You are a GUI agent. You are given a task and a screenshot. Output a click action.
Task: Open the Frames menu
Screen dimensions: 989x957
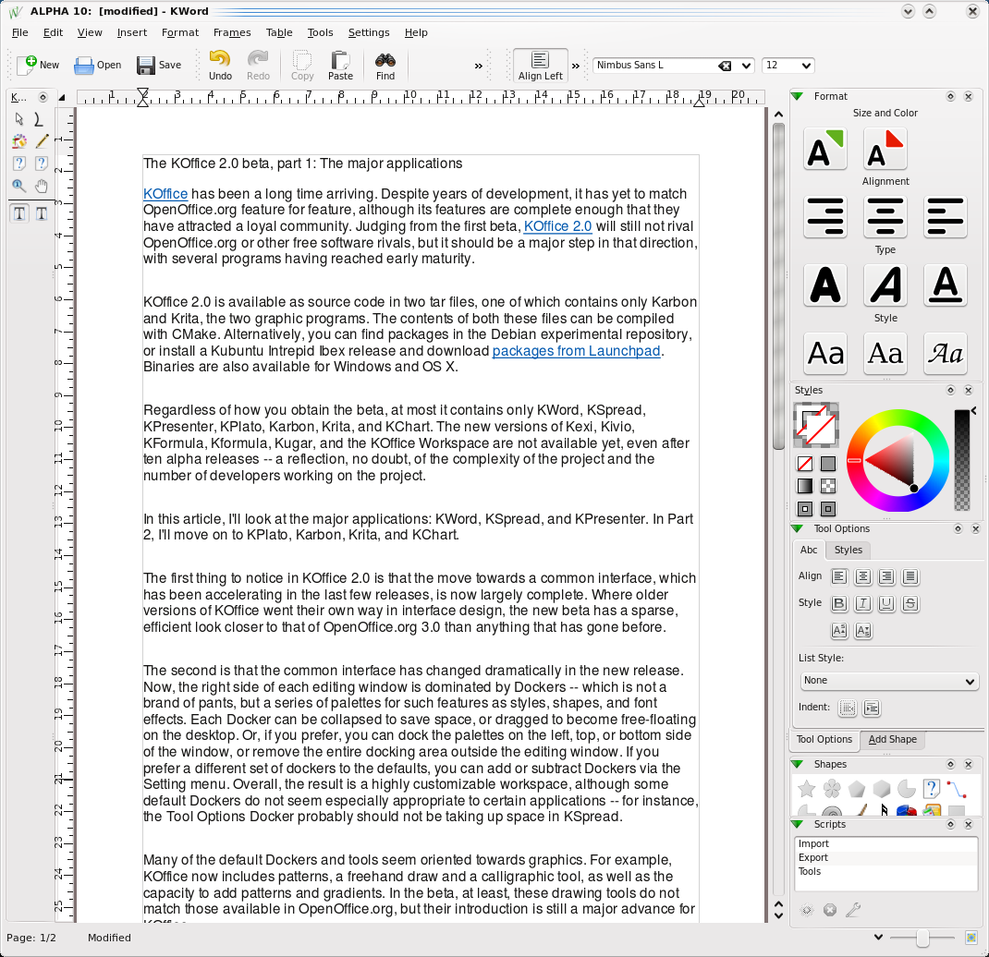tap(232, 32)
